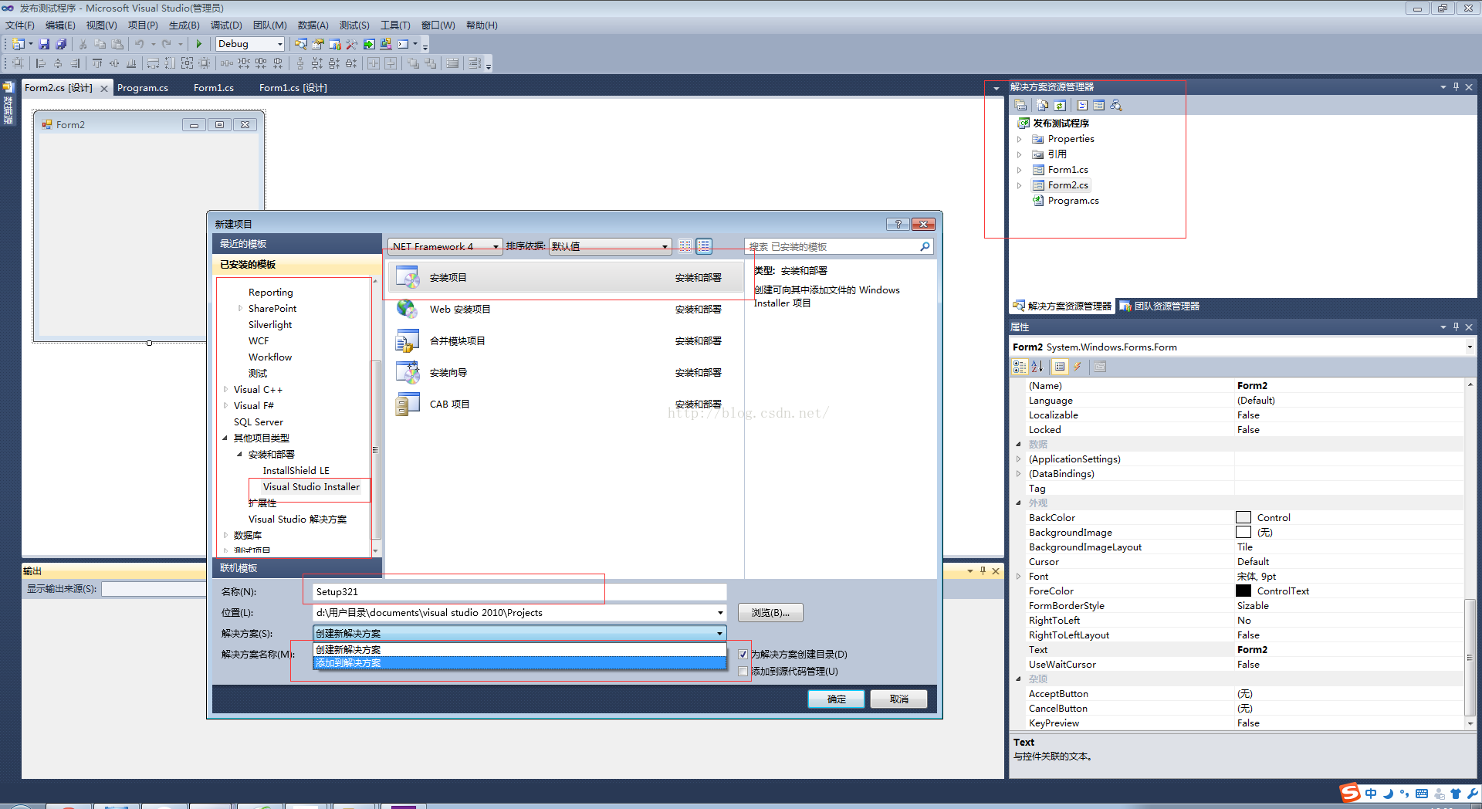Click the Make Same Width icon
1482x809 pixels.
153,63
